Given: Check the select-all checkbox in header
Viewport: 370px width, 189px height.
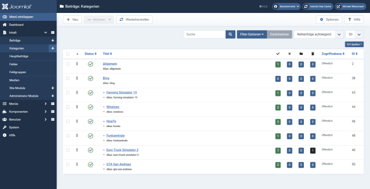Looking at the screenshot, I should click(68, 54).
